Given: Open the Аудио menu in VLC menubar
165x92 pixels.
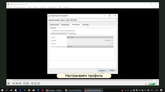Looking at the screenshot, I should coord(29,7).
